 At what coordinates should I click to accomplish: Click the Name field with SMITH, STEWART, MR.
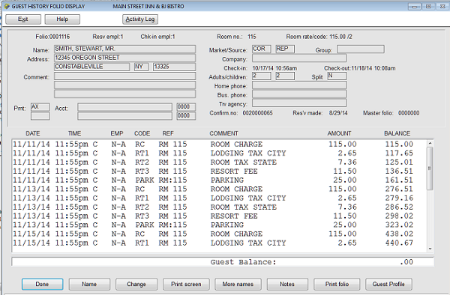click(x=124, y=49)
